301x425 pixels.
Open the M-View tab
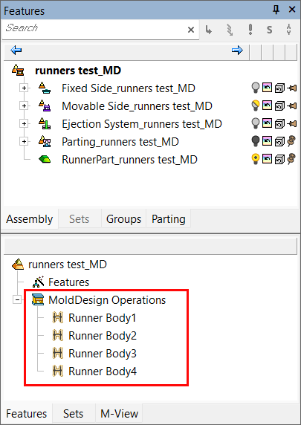(x=120, y=414)
